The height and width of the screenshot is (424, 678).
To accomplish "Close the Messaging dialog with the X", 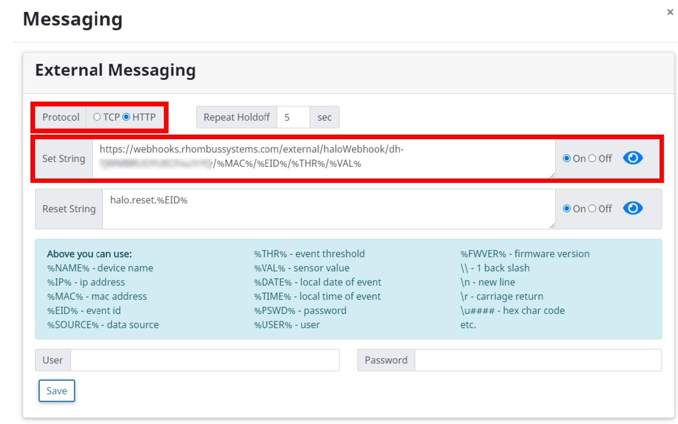I will point(670,12).
